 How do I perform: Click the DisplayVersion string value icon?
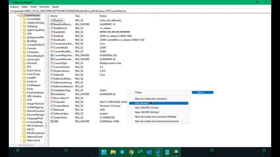52,71
